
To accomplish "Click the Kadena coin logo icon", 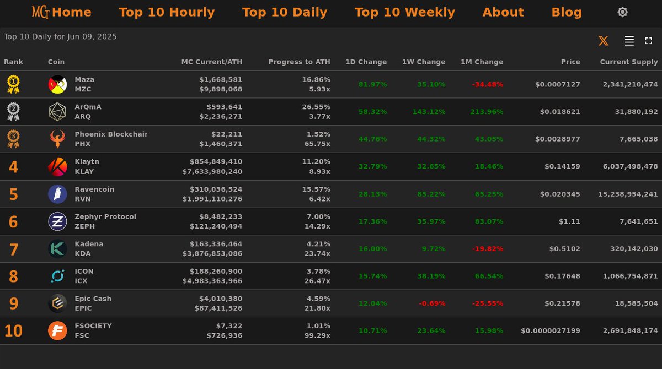I will point(57,249).
